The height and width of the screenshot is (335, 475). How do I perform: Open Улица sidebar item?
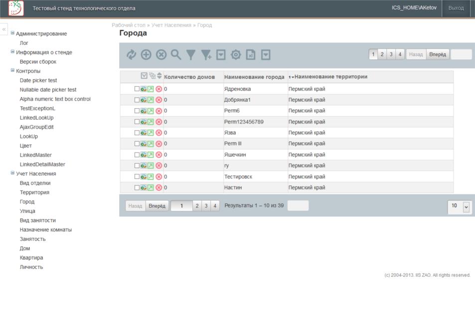[x=27, y=211]
